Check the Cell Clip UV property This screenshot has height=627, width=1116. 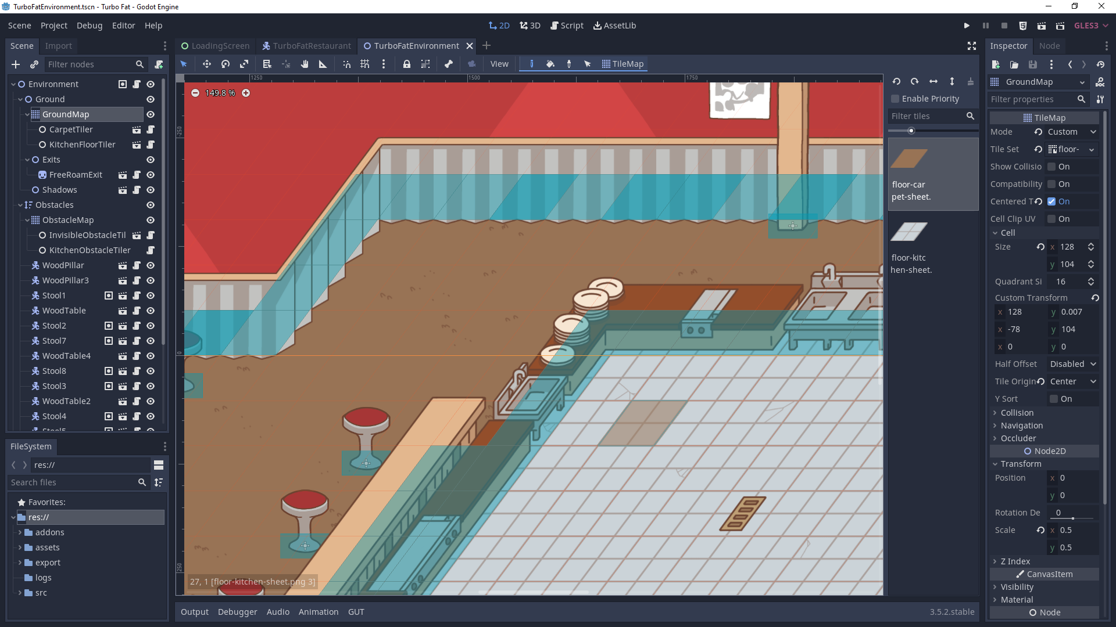pyautogui.click(x=1052, y=219)
